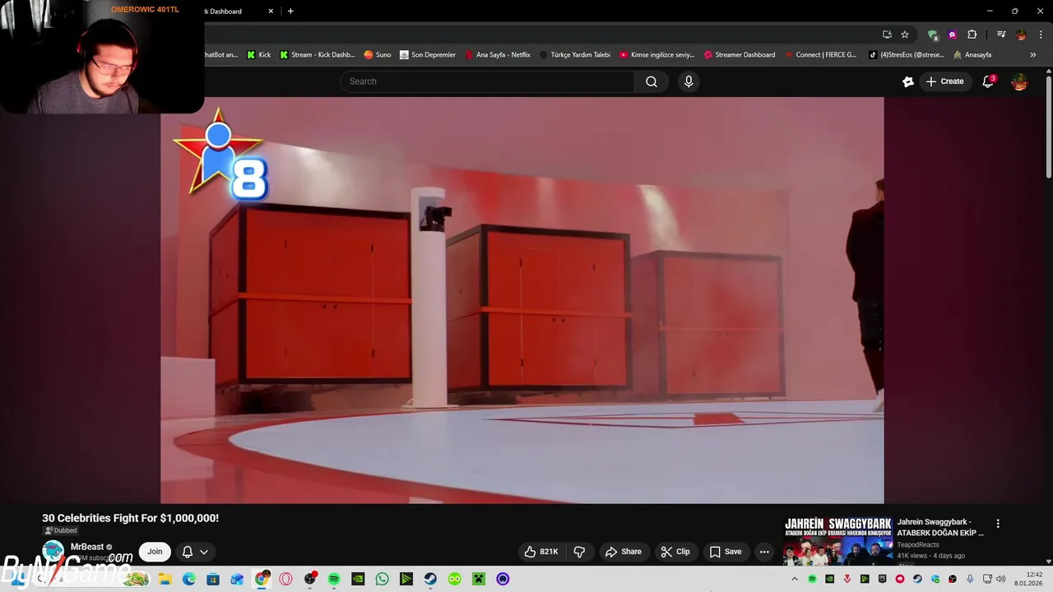The width and height of the screenshot is (1053, 592).
Task: Open the Jahrein Swaggybark video title
Action: click(x=940, y=527)
